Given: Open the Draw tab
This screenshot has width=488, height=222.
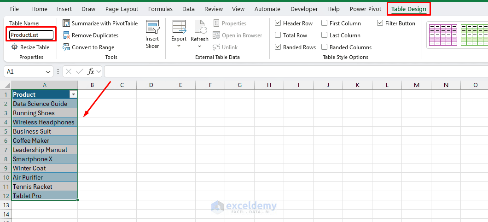Looking at the screenshot, I should [88, 9].
